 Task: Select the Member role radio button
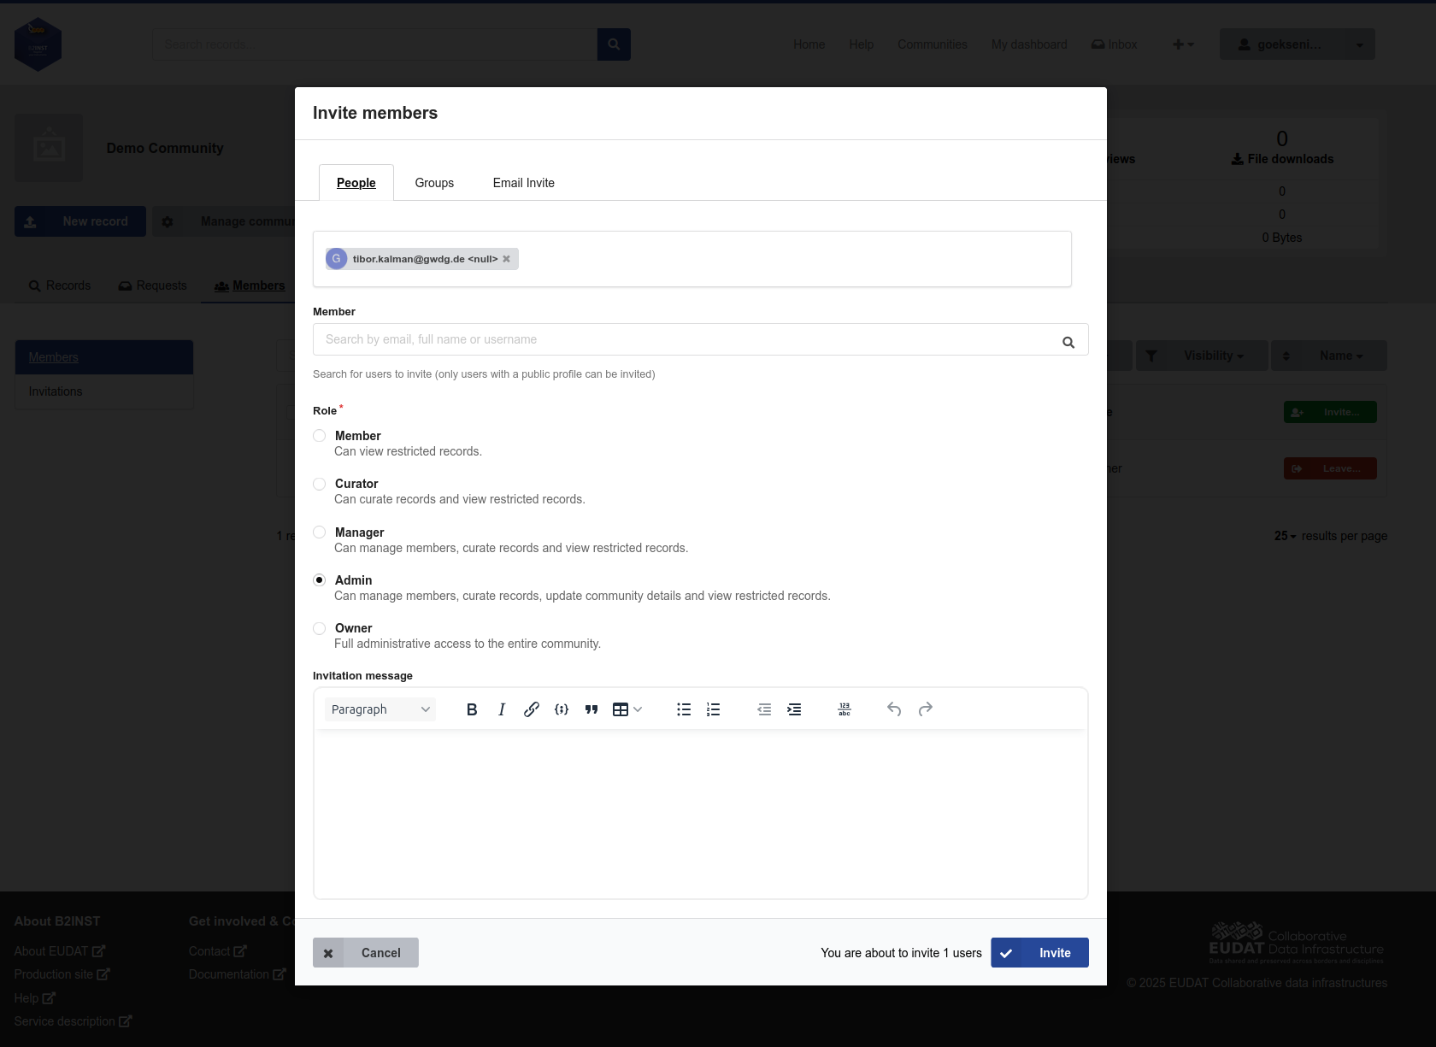coord(320,436)
